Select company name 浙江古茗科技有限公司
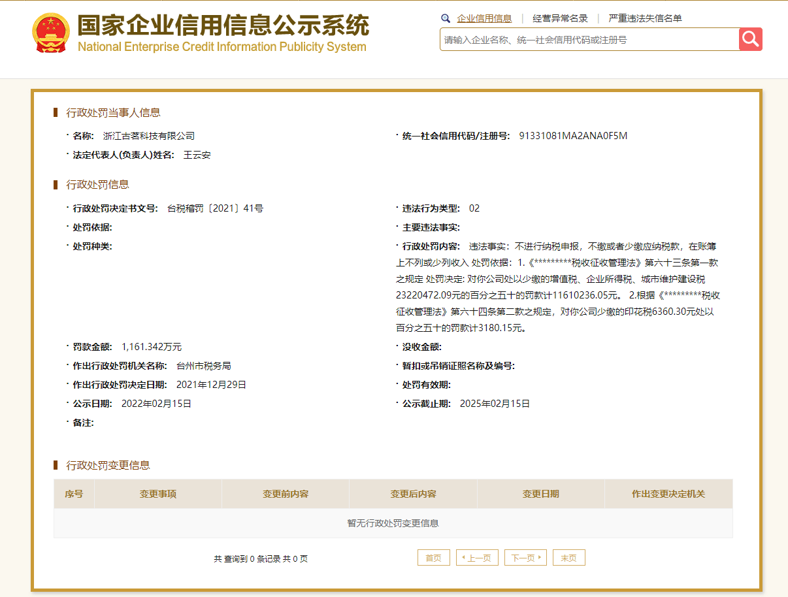Viewport: 788px width, 597px height. (149, 136)
